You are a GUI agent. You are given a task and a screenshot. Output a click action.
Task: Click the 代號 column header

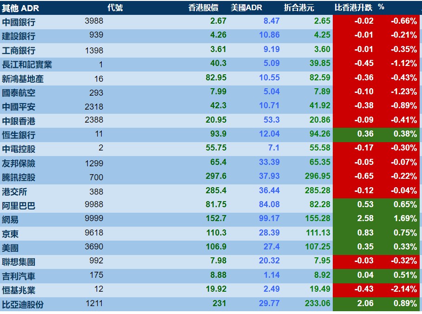(x=115, y=7)
